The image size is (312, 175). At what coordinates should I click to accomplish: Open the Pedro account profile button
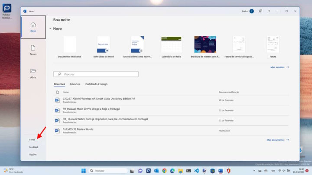248,11
